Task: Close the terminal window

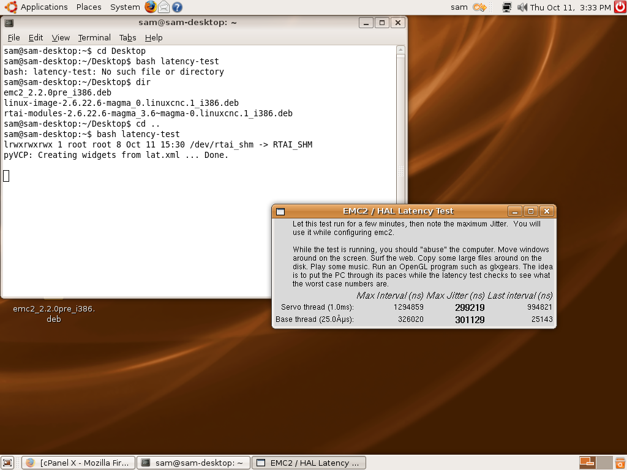Action: [x=398, y=23]
